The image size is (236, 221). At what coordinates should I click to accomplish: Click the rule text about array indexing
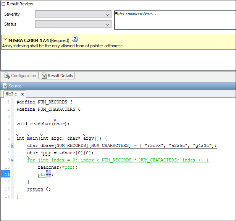(x=63, y=46)
